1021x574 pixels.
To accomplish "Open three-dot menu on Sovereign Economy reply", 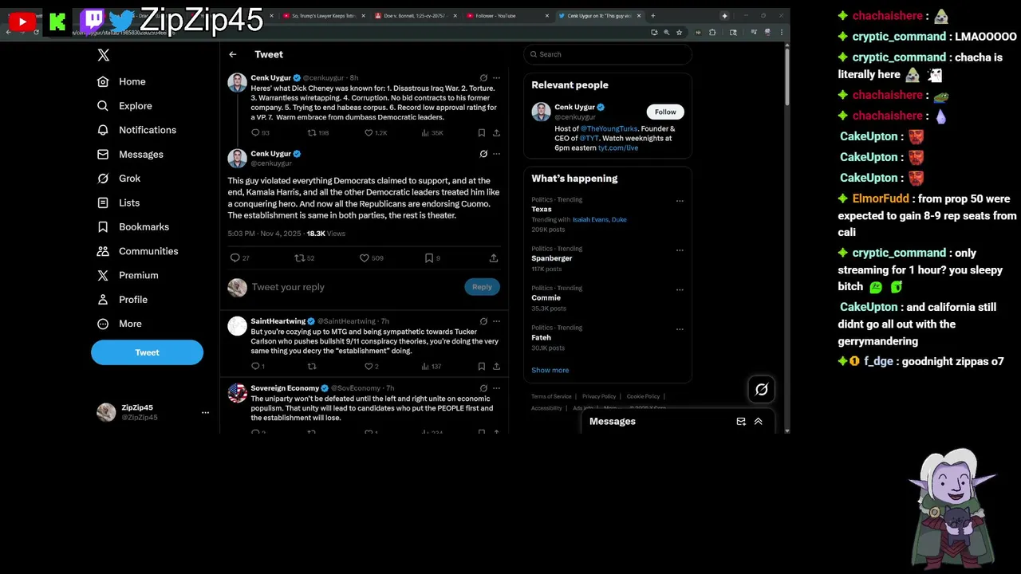I will tap(496, 388).
